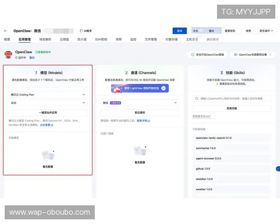Open the 腾讯云 Coding Plan dropdown
The width and height of the screenshot is (280, 224).
point(48,95)
